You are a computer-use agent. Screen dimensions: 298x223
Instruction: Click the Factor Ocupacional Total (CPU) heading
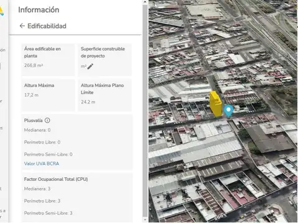pos(56,179)
